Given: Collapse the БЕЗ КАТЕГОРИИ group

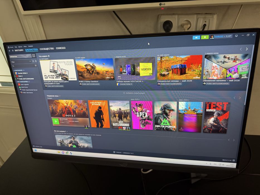Looking at the screenshot, I should coord(23,82).
